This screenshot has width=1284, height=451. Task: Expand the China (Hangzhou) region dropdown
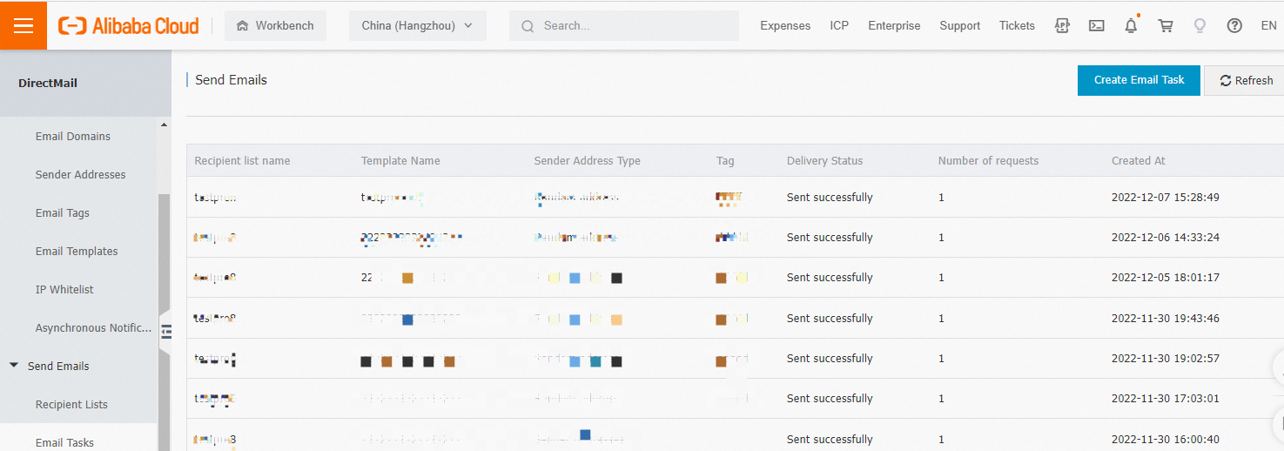417,26
